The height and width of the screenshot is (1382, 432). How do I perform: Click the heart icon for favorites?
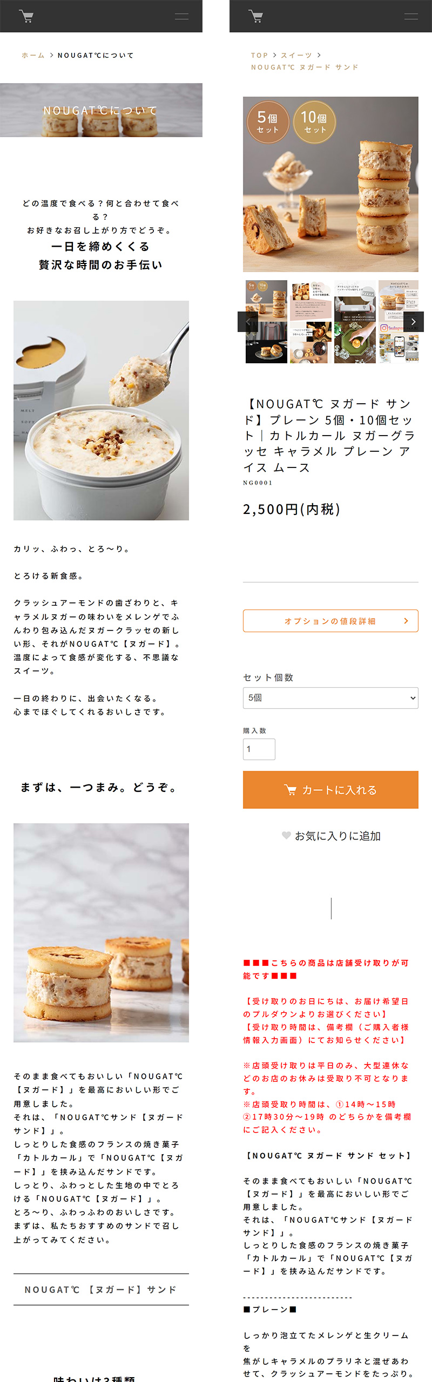point(286,836)
